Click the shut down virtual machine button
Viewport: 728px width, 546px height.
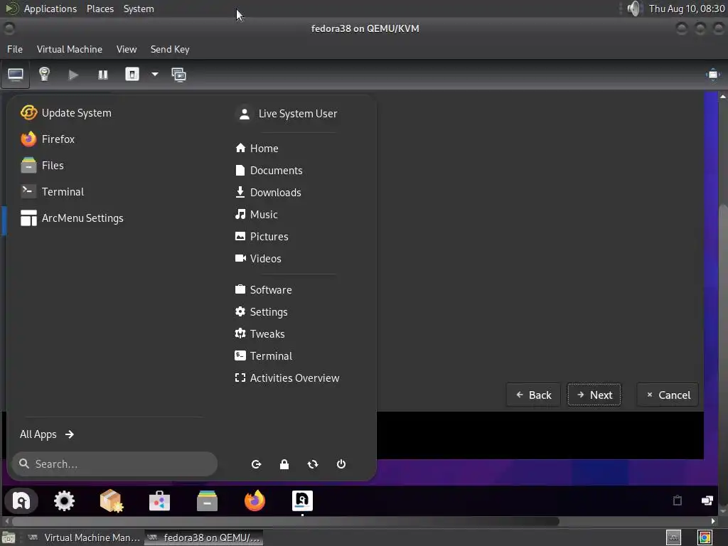[x=132, y=74]
